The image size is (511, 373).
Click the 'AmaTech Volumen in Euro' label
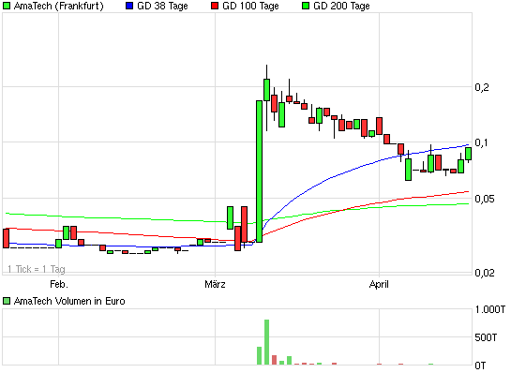point(69,301)
